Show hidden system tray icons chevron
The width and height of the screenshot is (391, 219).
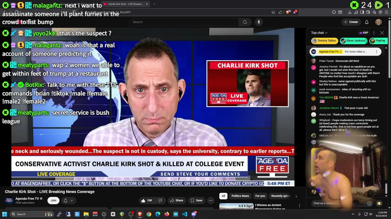click(x=353, y=214)
